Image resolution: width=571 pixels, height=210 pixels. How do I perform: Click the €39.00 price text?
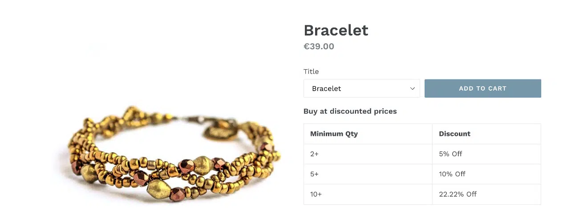pos(319,46)
